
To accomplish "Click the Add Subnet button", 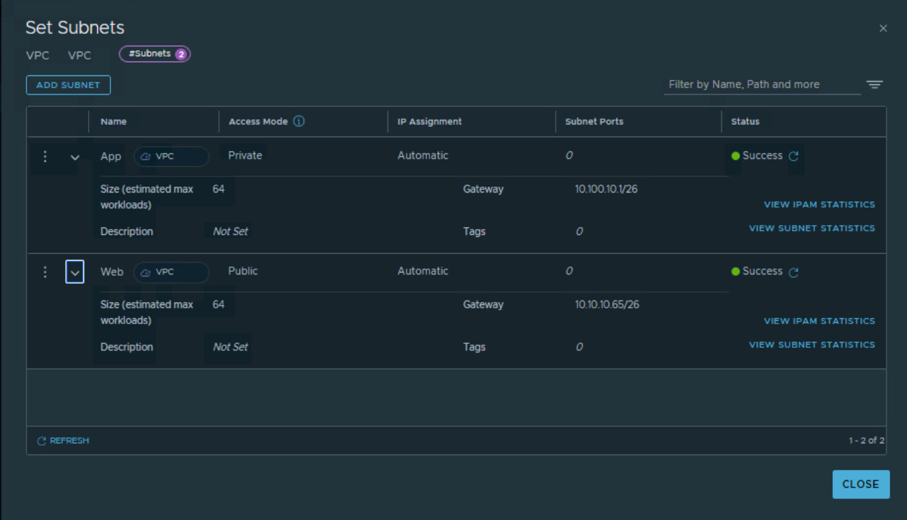I will tap(68, 85).
